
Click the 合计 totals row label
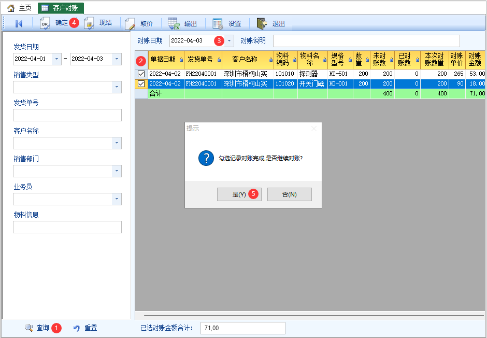pyautogui.click(x=155, y=93)
